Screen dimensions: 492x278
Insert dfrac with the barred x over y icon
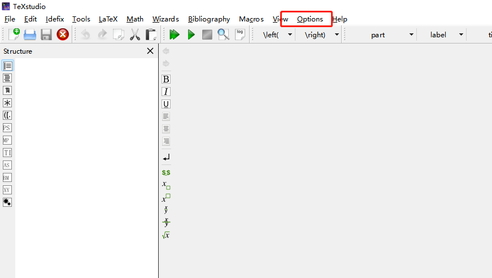(x=166, y=222)
